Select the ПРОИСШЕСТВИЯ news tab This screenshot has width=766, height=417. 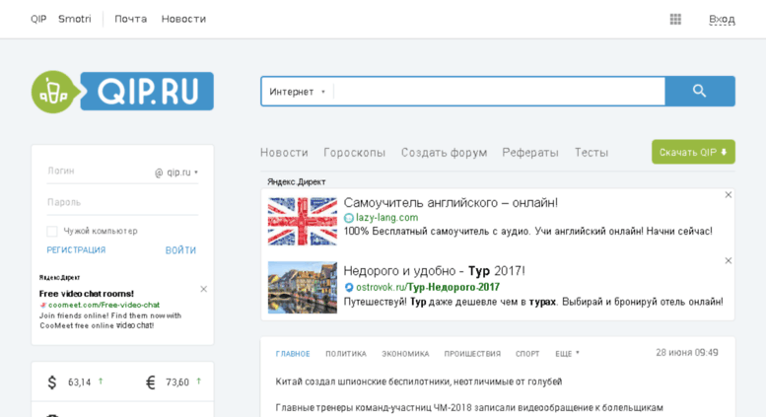click(472, 354)
